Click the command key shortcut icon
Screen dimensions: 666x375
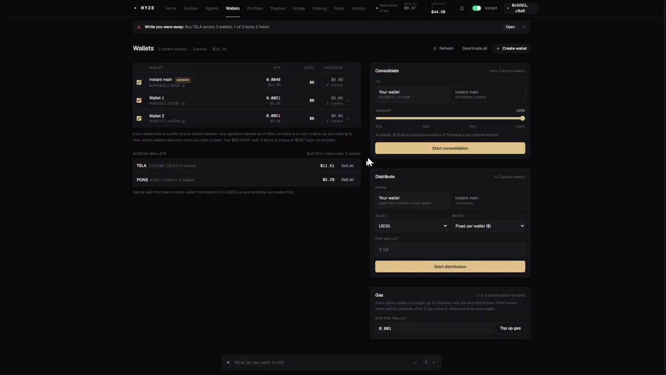(426, 362)
